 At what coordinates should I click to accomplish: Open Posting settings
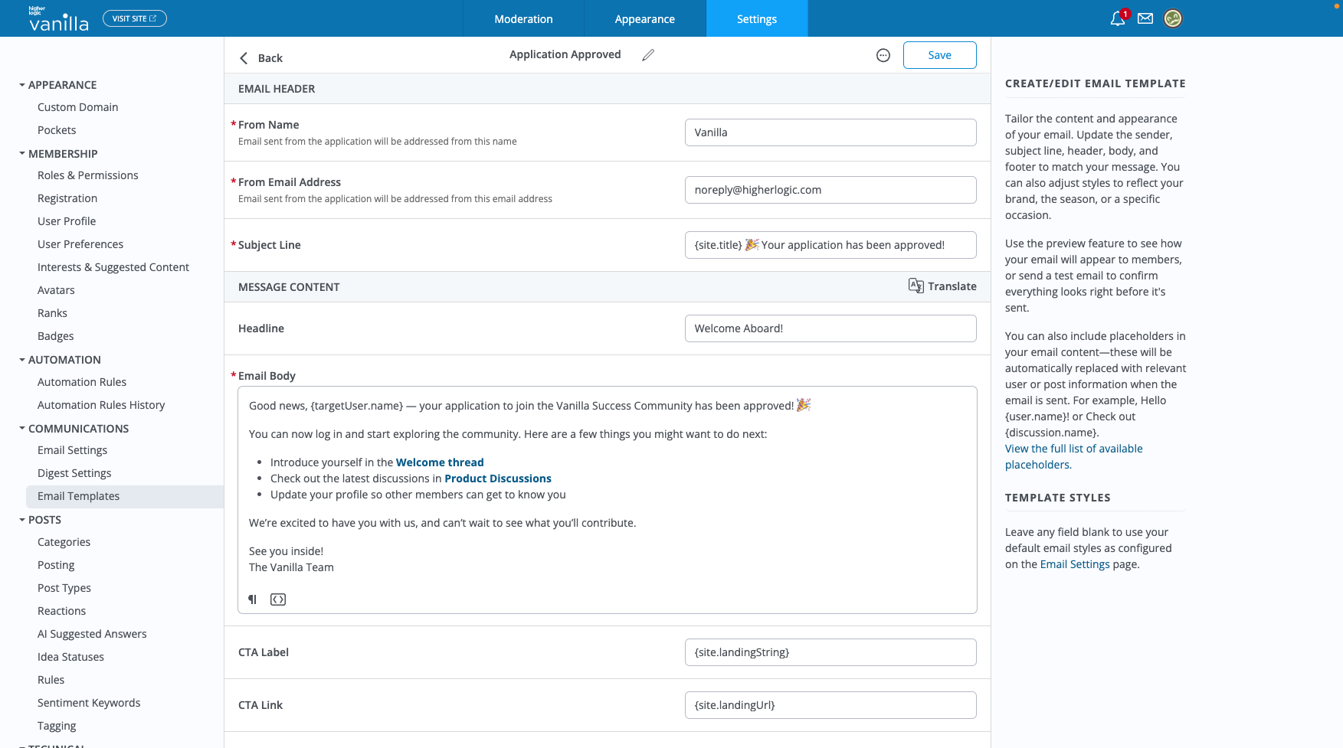56,565
